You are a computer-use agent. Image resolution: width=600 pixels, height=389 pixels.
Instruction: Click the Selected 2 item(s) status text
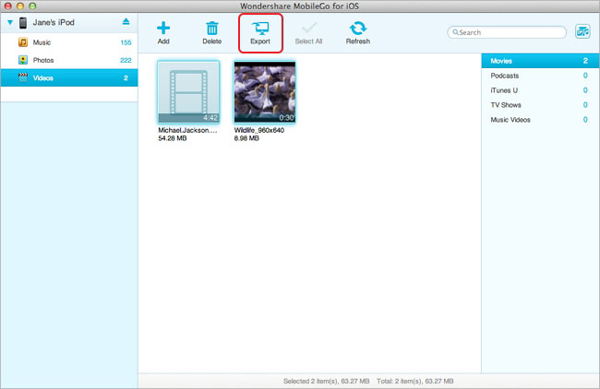[327, 381]
